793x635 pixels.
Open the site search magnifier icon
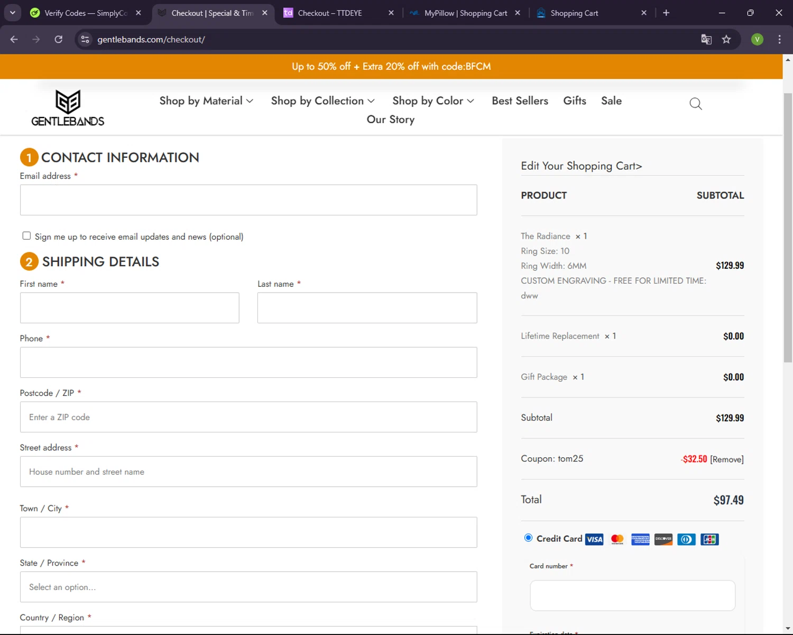(x=696, y=104)
